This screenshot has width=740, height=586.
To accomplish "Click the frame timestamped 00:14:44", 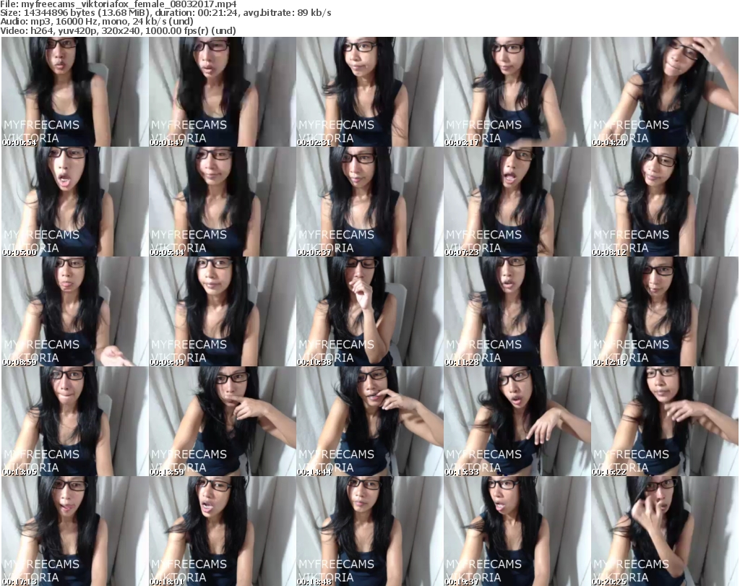I will 369,421.
